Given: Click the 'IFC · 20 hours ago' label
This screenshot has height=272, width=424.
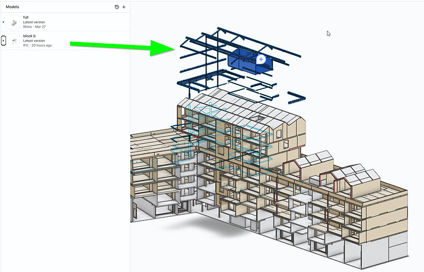Looking at the screenshot, I should (37, 45).
